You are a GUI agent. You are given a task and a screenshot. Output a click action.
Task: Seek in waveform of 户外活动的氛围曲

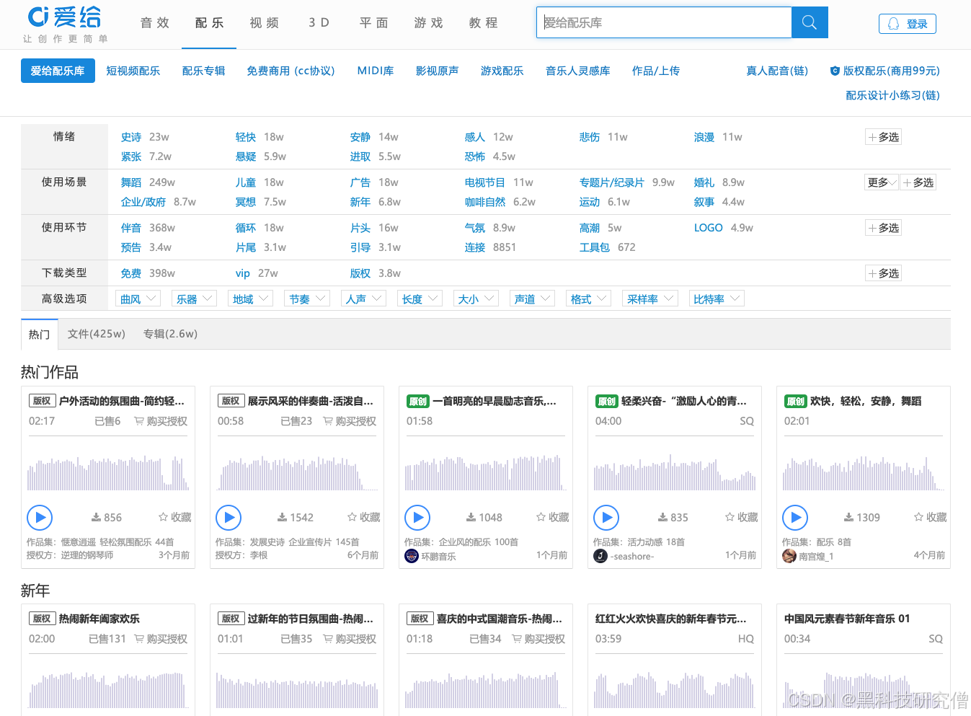108,472
